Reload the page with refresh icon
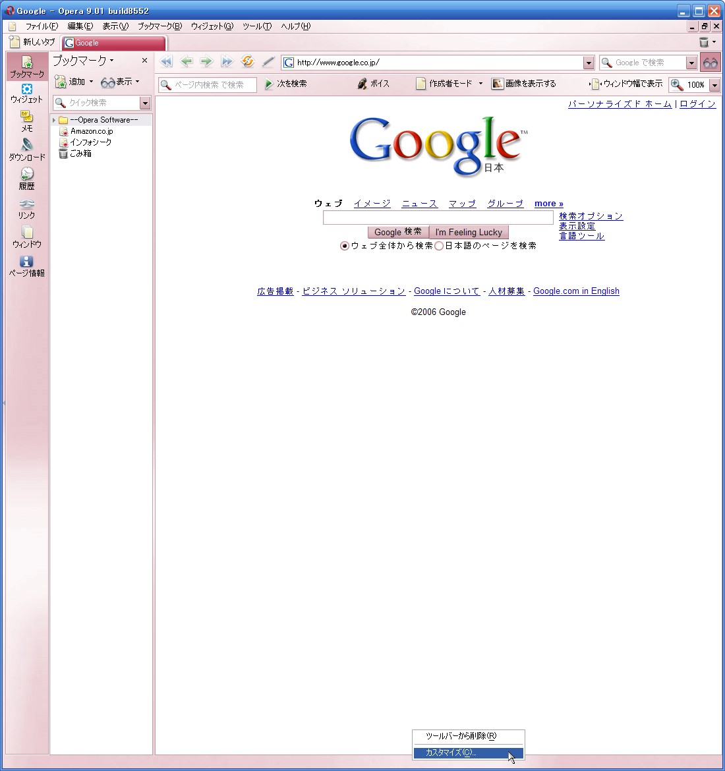725x771 pixels. click(x=247, y=62)
